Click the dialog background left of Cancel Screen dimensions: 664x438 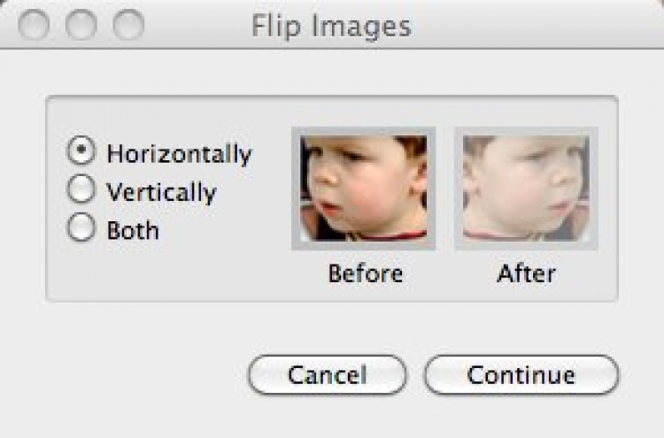133,374
